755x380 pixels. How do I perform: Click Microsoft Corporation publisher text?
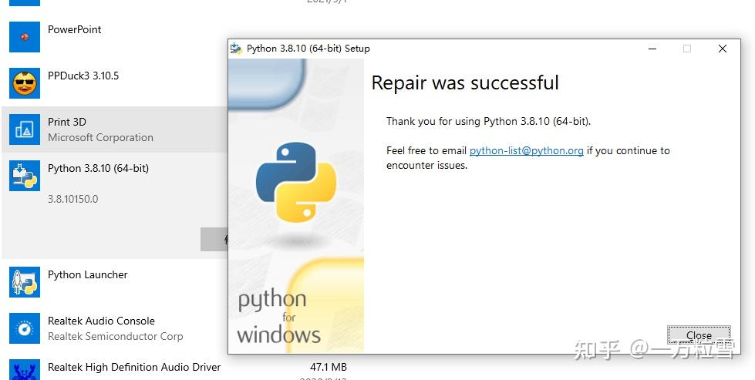tap(100, 137)
